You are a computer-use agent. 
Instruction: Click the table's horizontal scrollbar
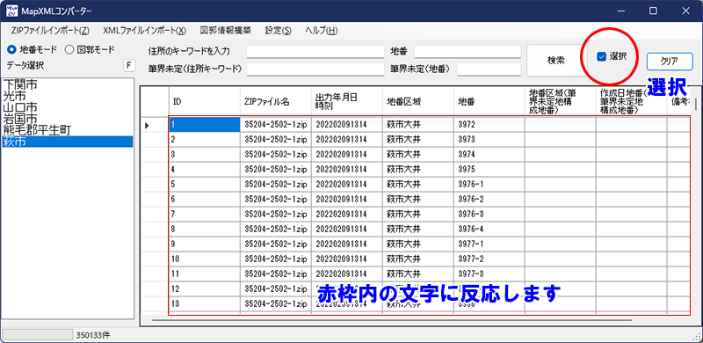click(391, 320)
